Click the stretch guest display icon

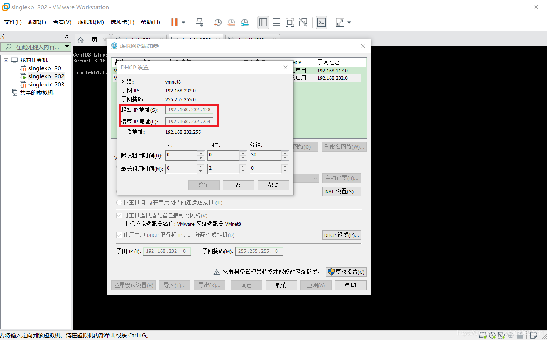[340, 23]
